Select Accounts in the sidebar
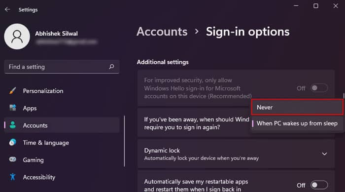345x192 pixels. (62, 125)
